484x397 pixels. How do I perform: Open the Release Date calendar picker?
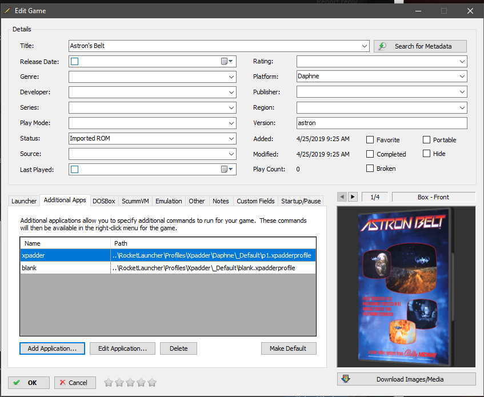coord(227,61)
